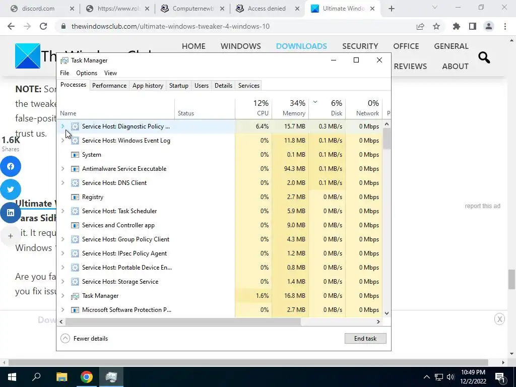Switch to the Access denied browser tab
This screenshot has height=387, width=516.
tap(267, 9)
